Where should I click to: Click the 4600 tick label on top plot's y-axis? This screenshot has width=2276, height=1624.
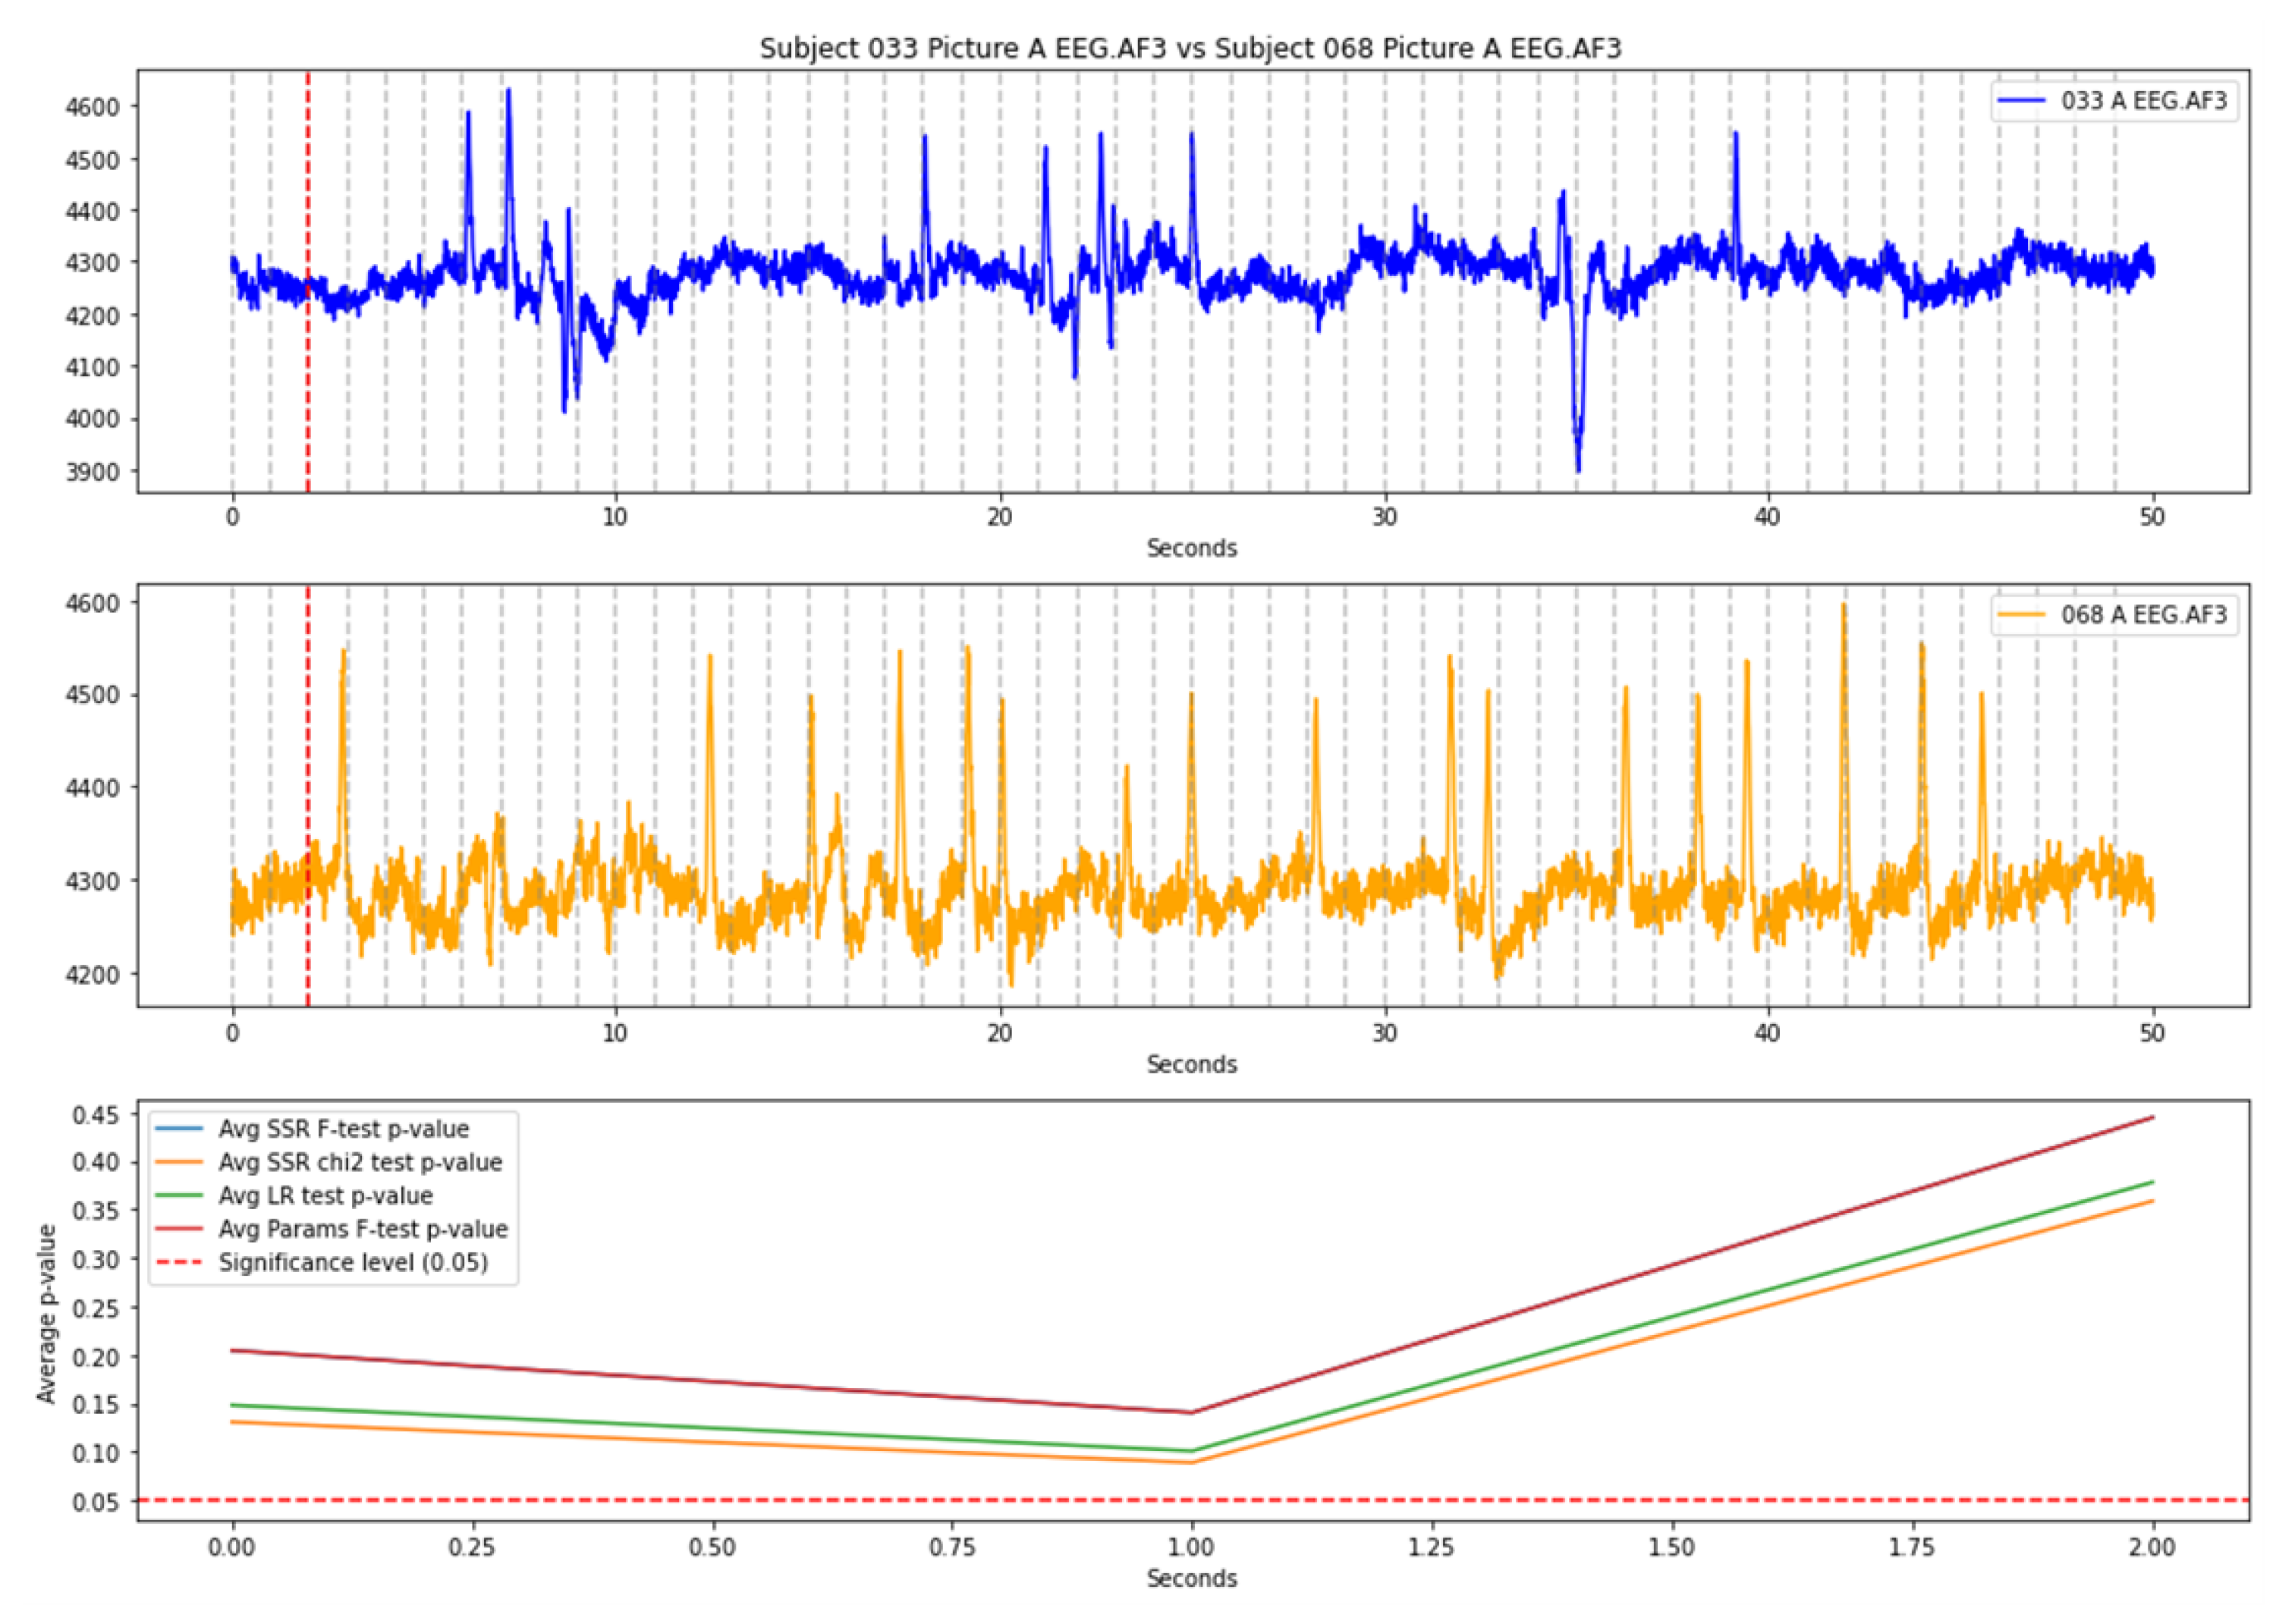pyautogui.click(x=92, y=107)
